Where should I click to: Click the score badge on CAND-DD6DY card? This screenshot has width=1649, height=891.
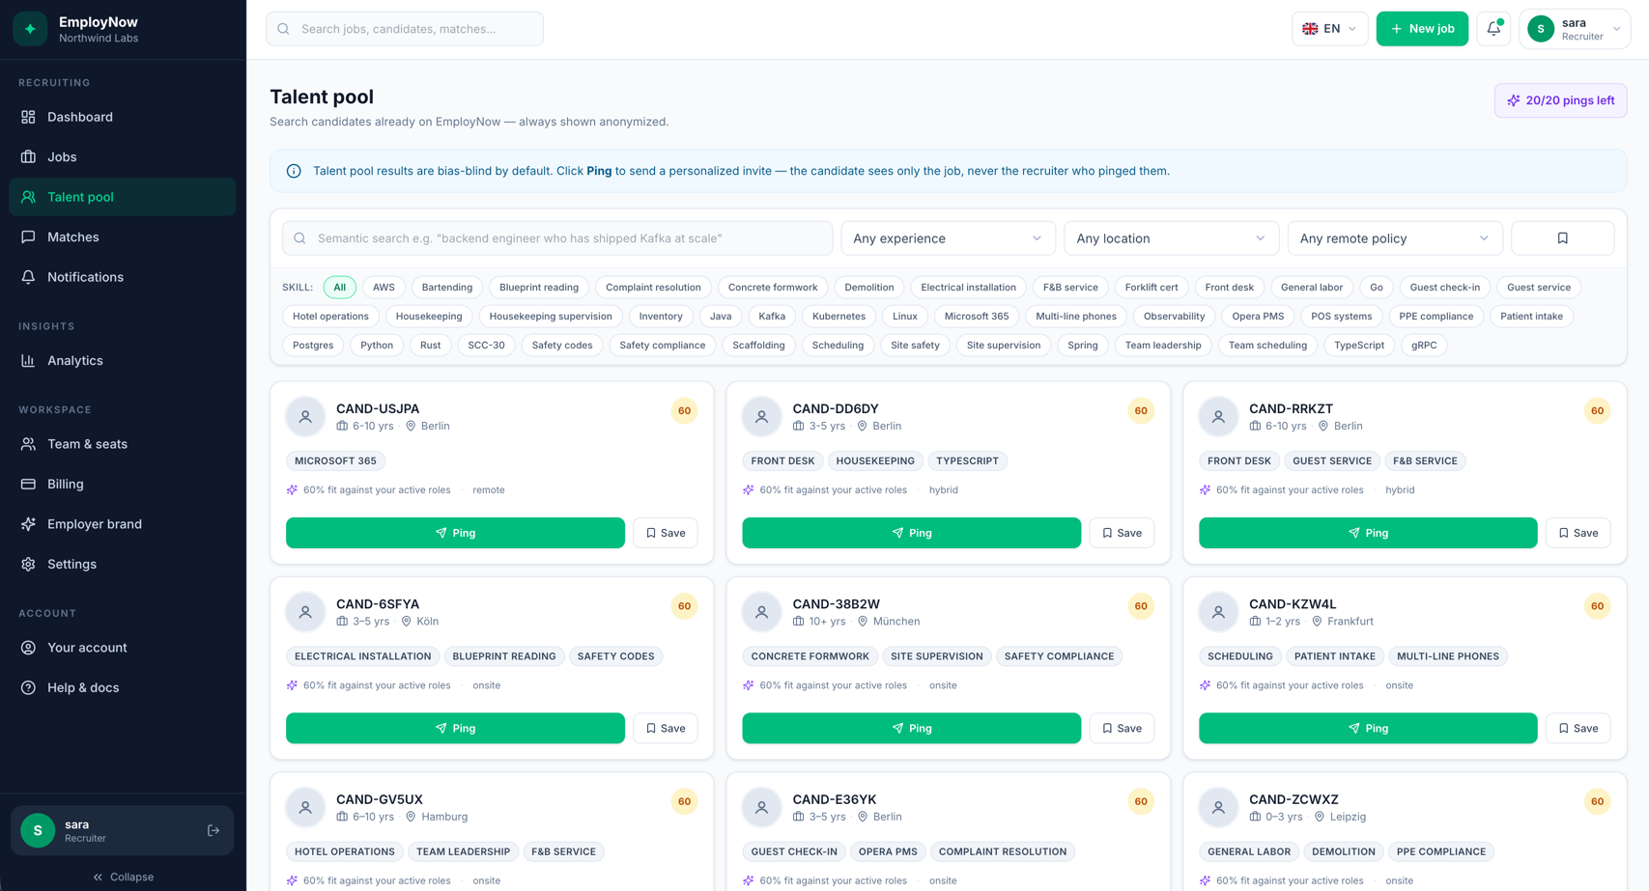pyautogui.click(x=1141, y=411)
